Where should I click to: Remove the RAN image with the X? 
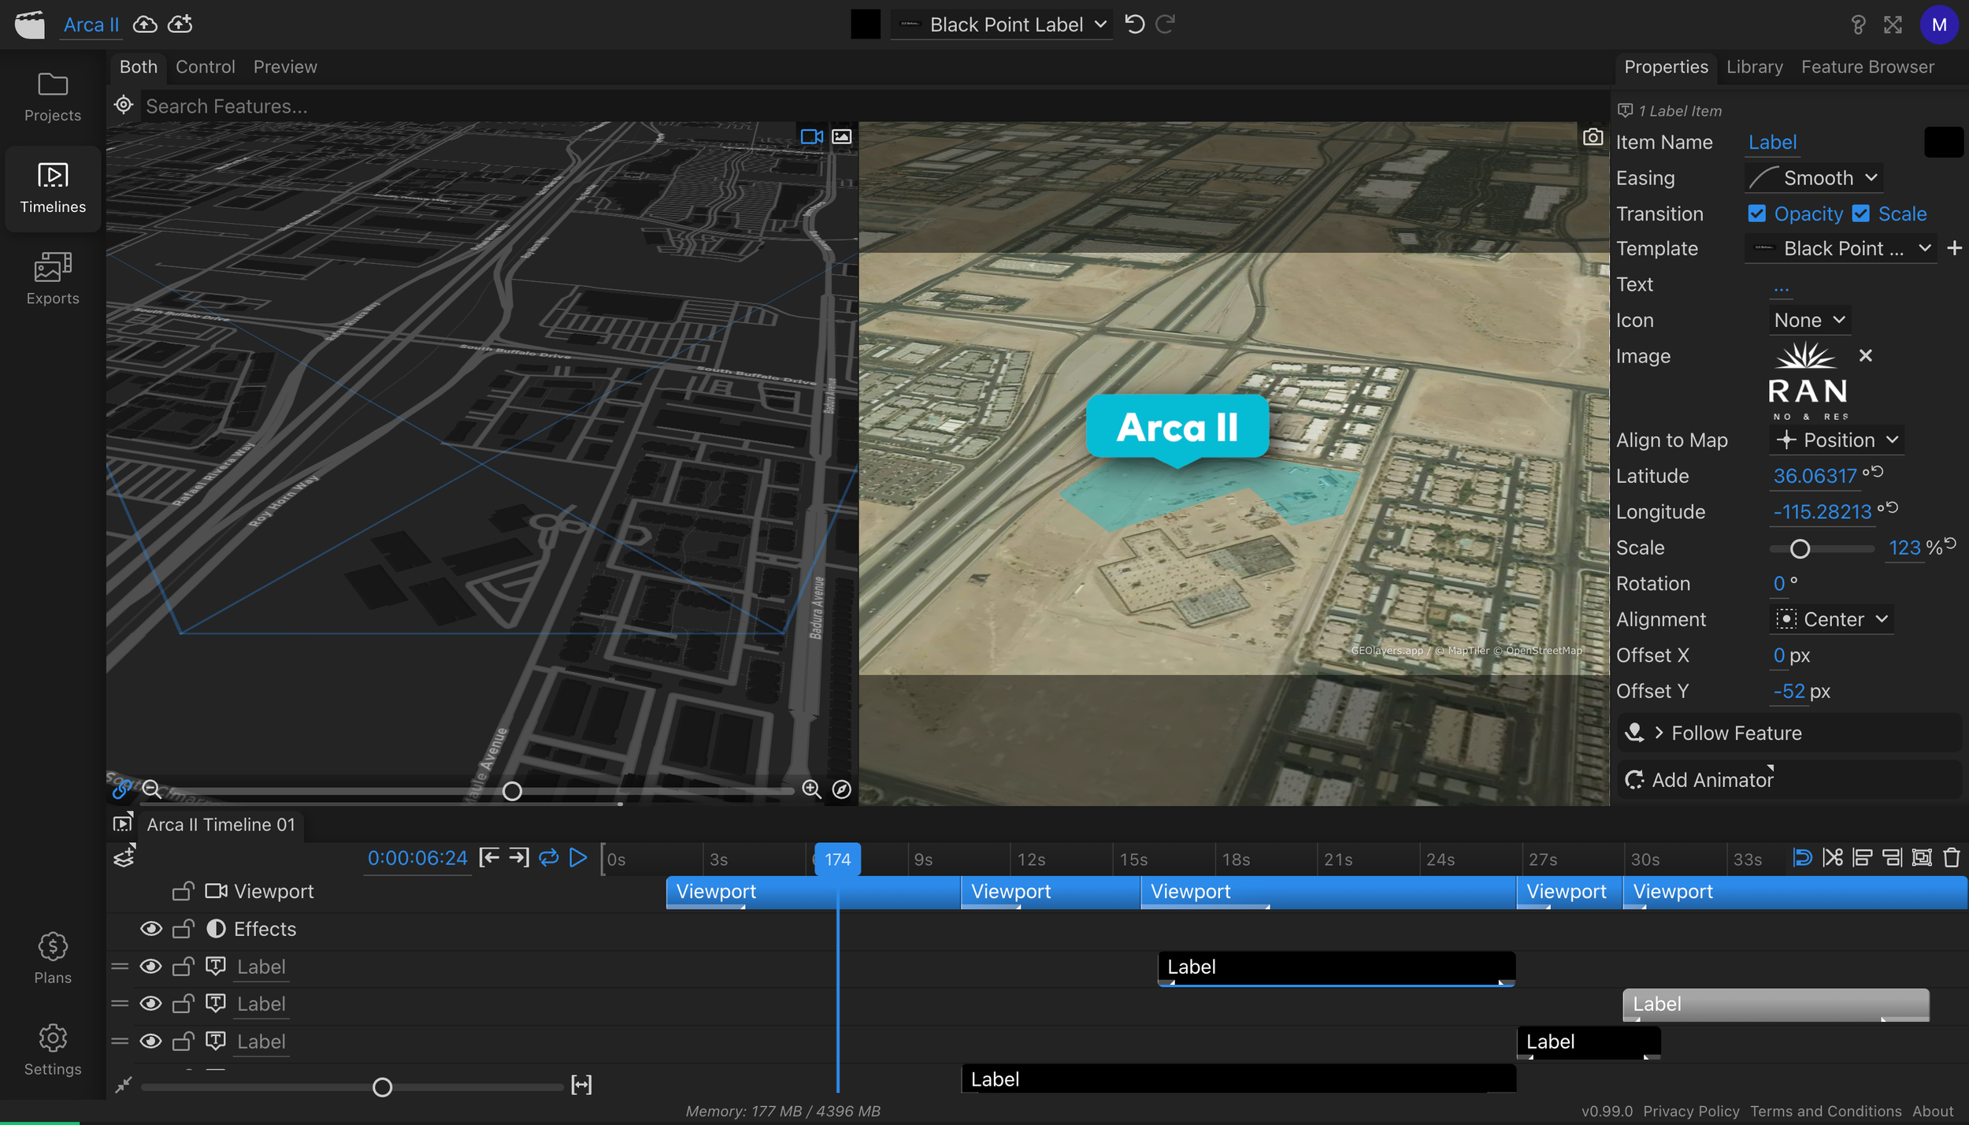(1865, 356)
